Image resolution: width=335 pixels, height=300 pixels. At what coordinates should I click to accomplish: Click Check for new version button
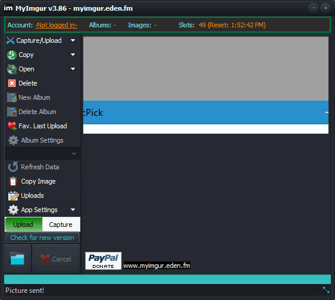[42, 238]
